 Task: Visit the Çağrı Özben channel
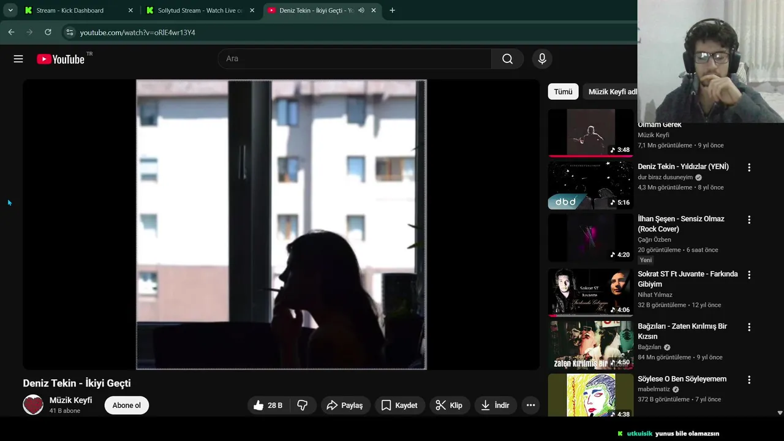tap(654, 239)
